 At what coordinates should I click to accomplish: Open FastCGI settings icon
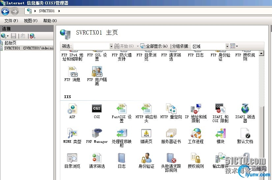pos(122,113)
